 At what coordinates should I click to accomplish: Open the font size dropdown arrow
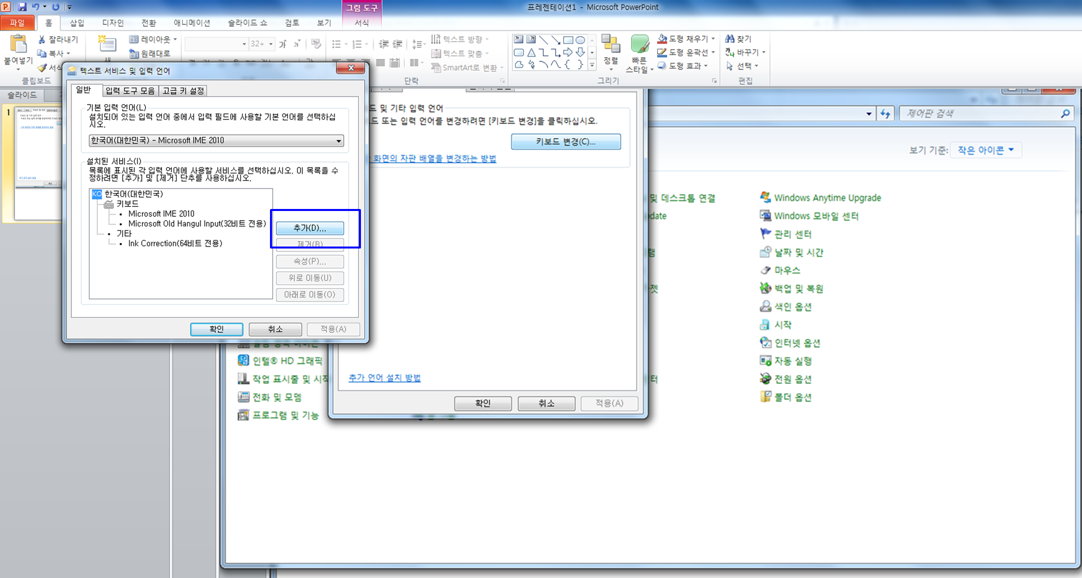click(x=271, y=43)
